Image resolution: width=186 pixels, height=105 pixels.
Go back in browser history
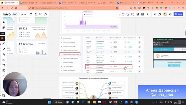point(3,8)
